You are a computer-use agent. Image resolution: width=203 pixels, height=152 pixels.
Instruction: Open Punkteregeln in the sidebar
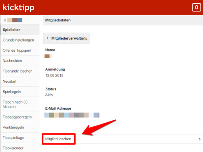tap(20, 127)
